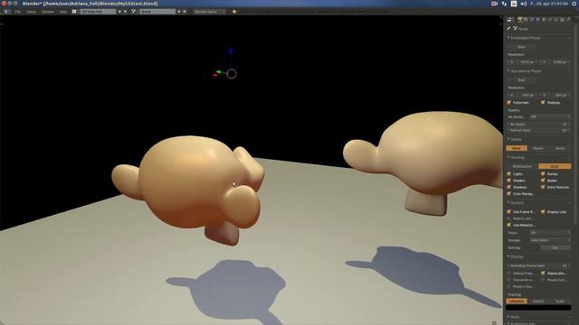The width and height of the screenshot is (579, 325).
Task: Click Start in Standalone Player panel
Action: click(521, 80)
